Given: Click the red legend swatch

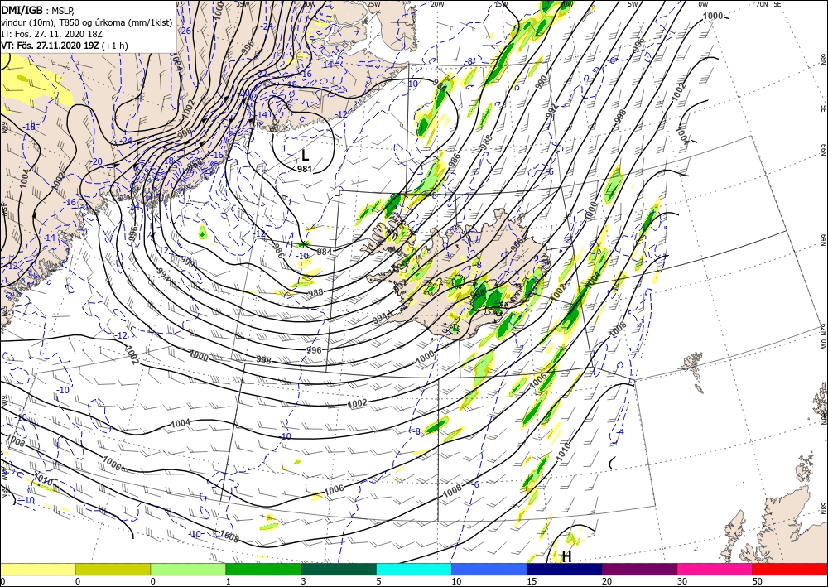Looking at the screenshot, I should point(790,569).
